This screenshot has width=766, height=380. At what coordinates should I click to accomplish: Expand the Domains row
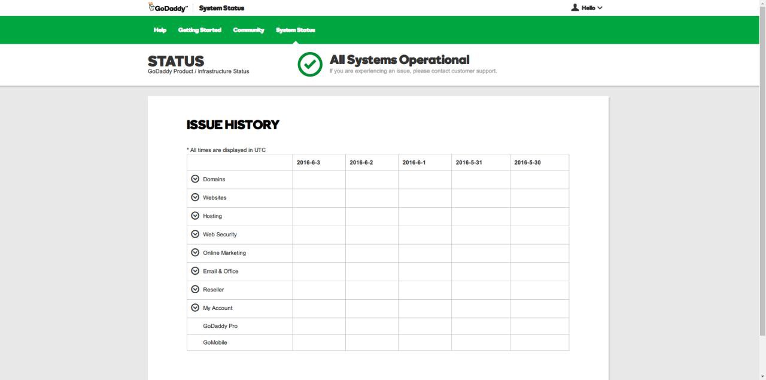(195, 179)
